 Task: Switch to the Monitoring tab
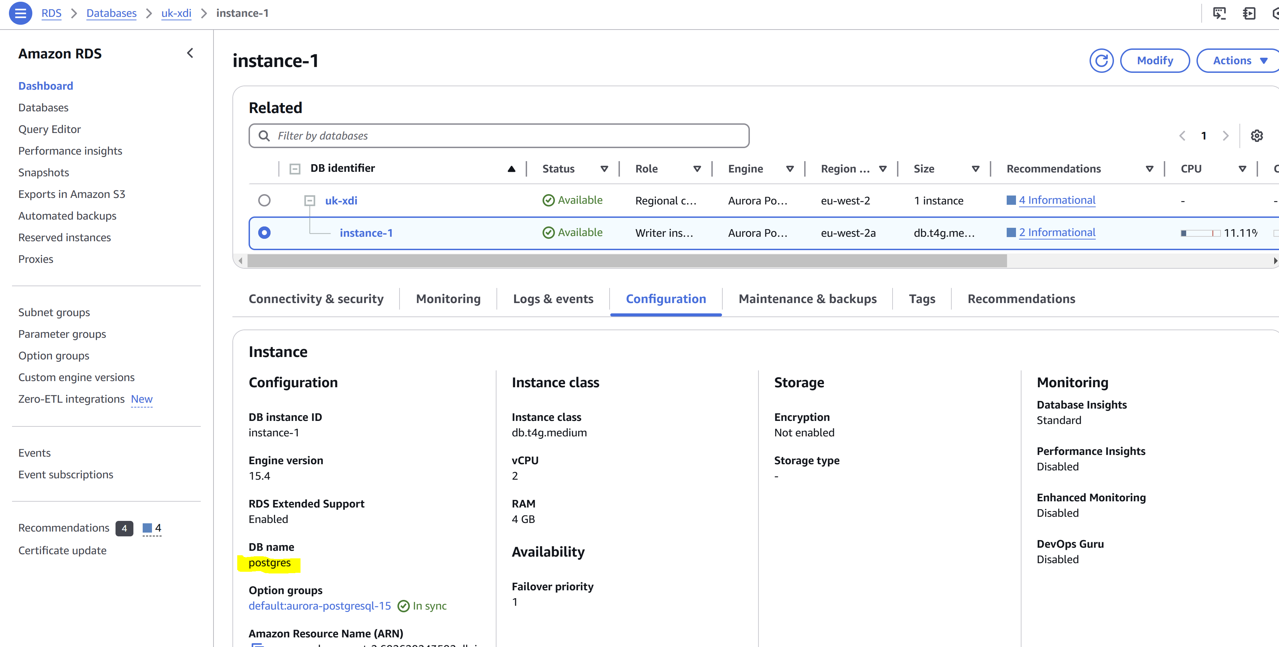click(448, 299)
